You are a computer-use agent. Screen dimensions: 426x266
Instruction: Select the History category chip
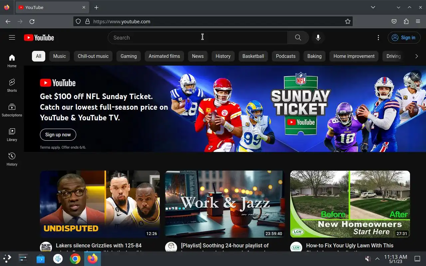(x=223, y=56)
